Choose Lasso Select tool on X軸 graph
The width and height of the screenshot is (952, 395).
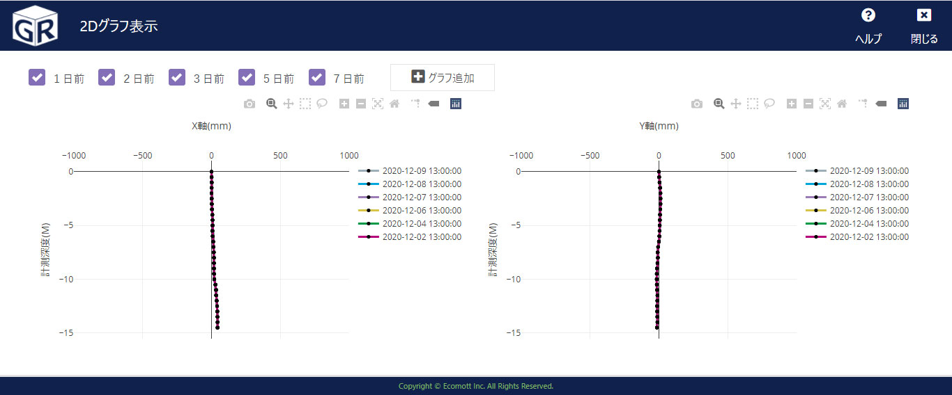[322, 104]
